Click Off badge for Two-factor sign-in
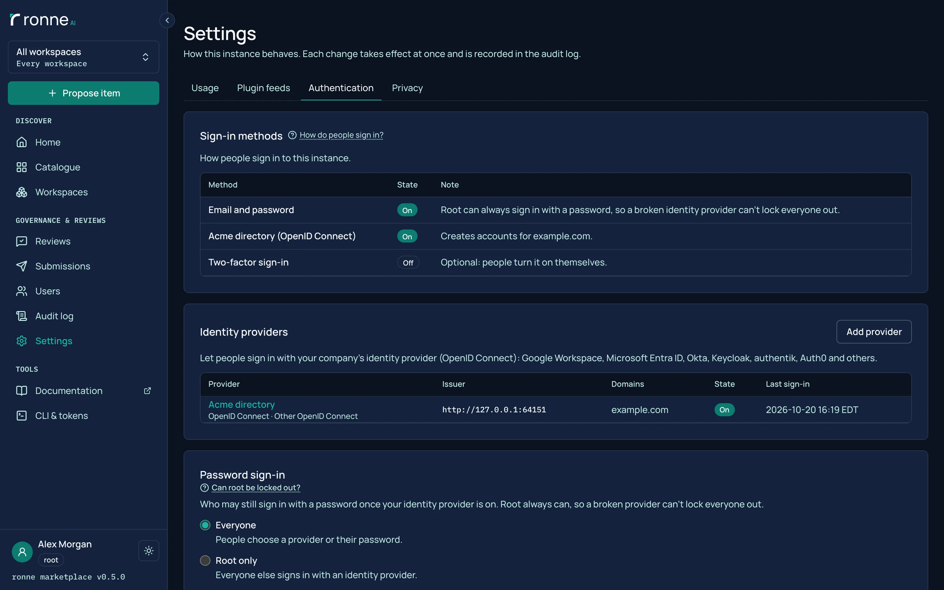Viewport: 944px width, 590px height. click(x=408, y=262)
